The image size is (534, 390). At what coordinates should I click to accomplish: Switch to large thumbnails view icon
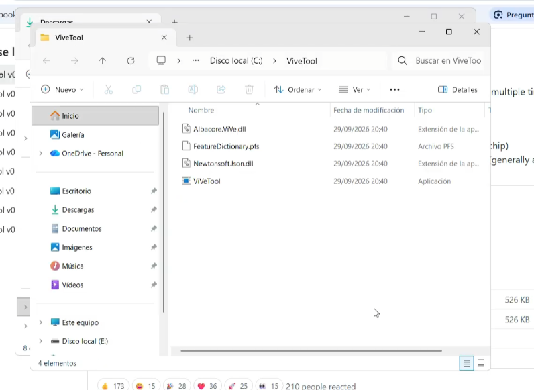(x=481, y=362)
